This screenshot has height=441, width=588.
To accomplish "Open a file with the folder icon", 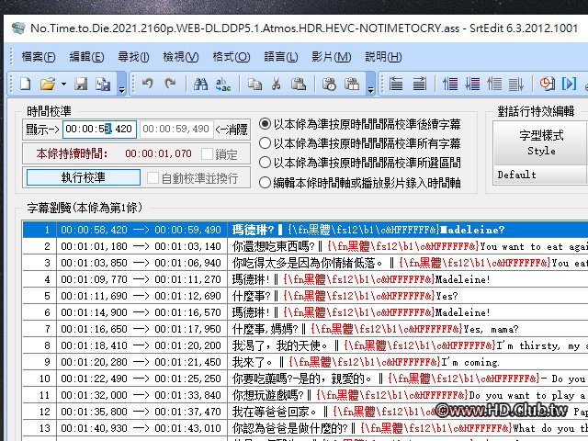I will (x=47, y=84).
